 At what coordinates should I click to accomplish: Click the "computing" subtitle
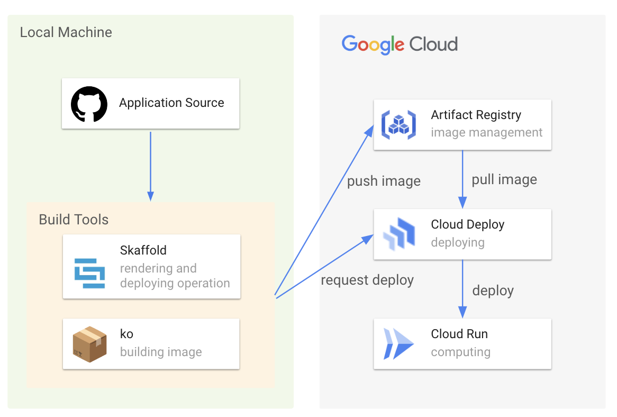click(461, 352)
